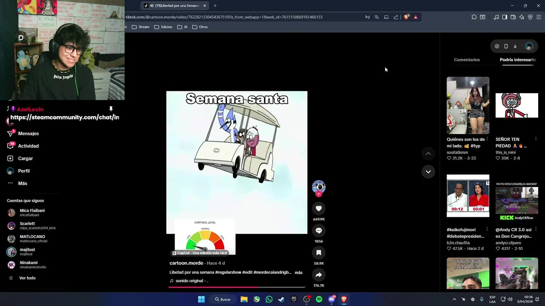Open Mensajes in the TikTok sidebar
This screenshot has height=306, width=545.
(x=29, y=133)
